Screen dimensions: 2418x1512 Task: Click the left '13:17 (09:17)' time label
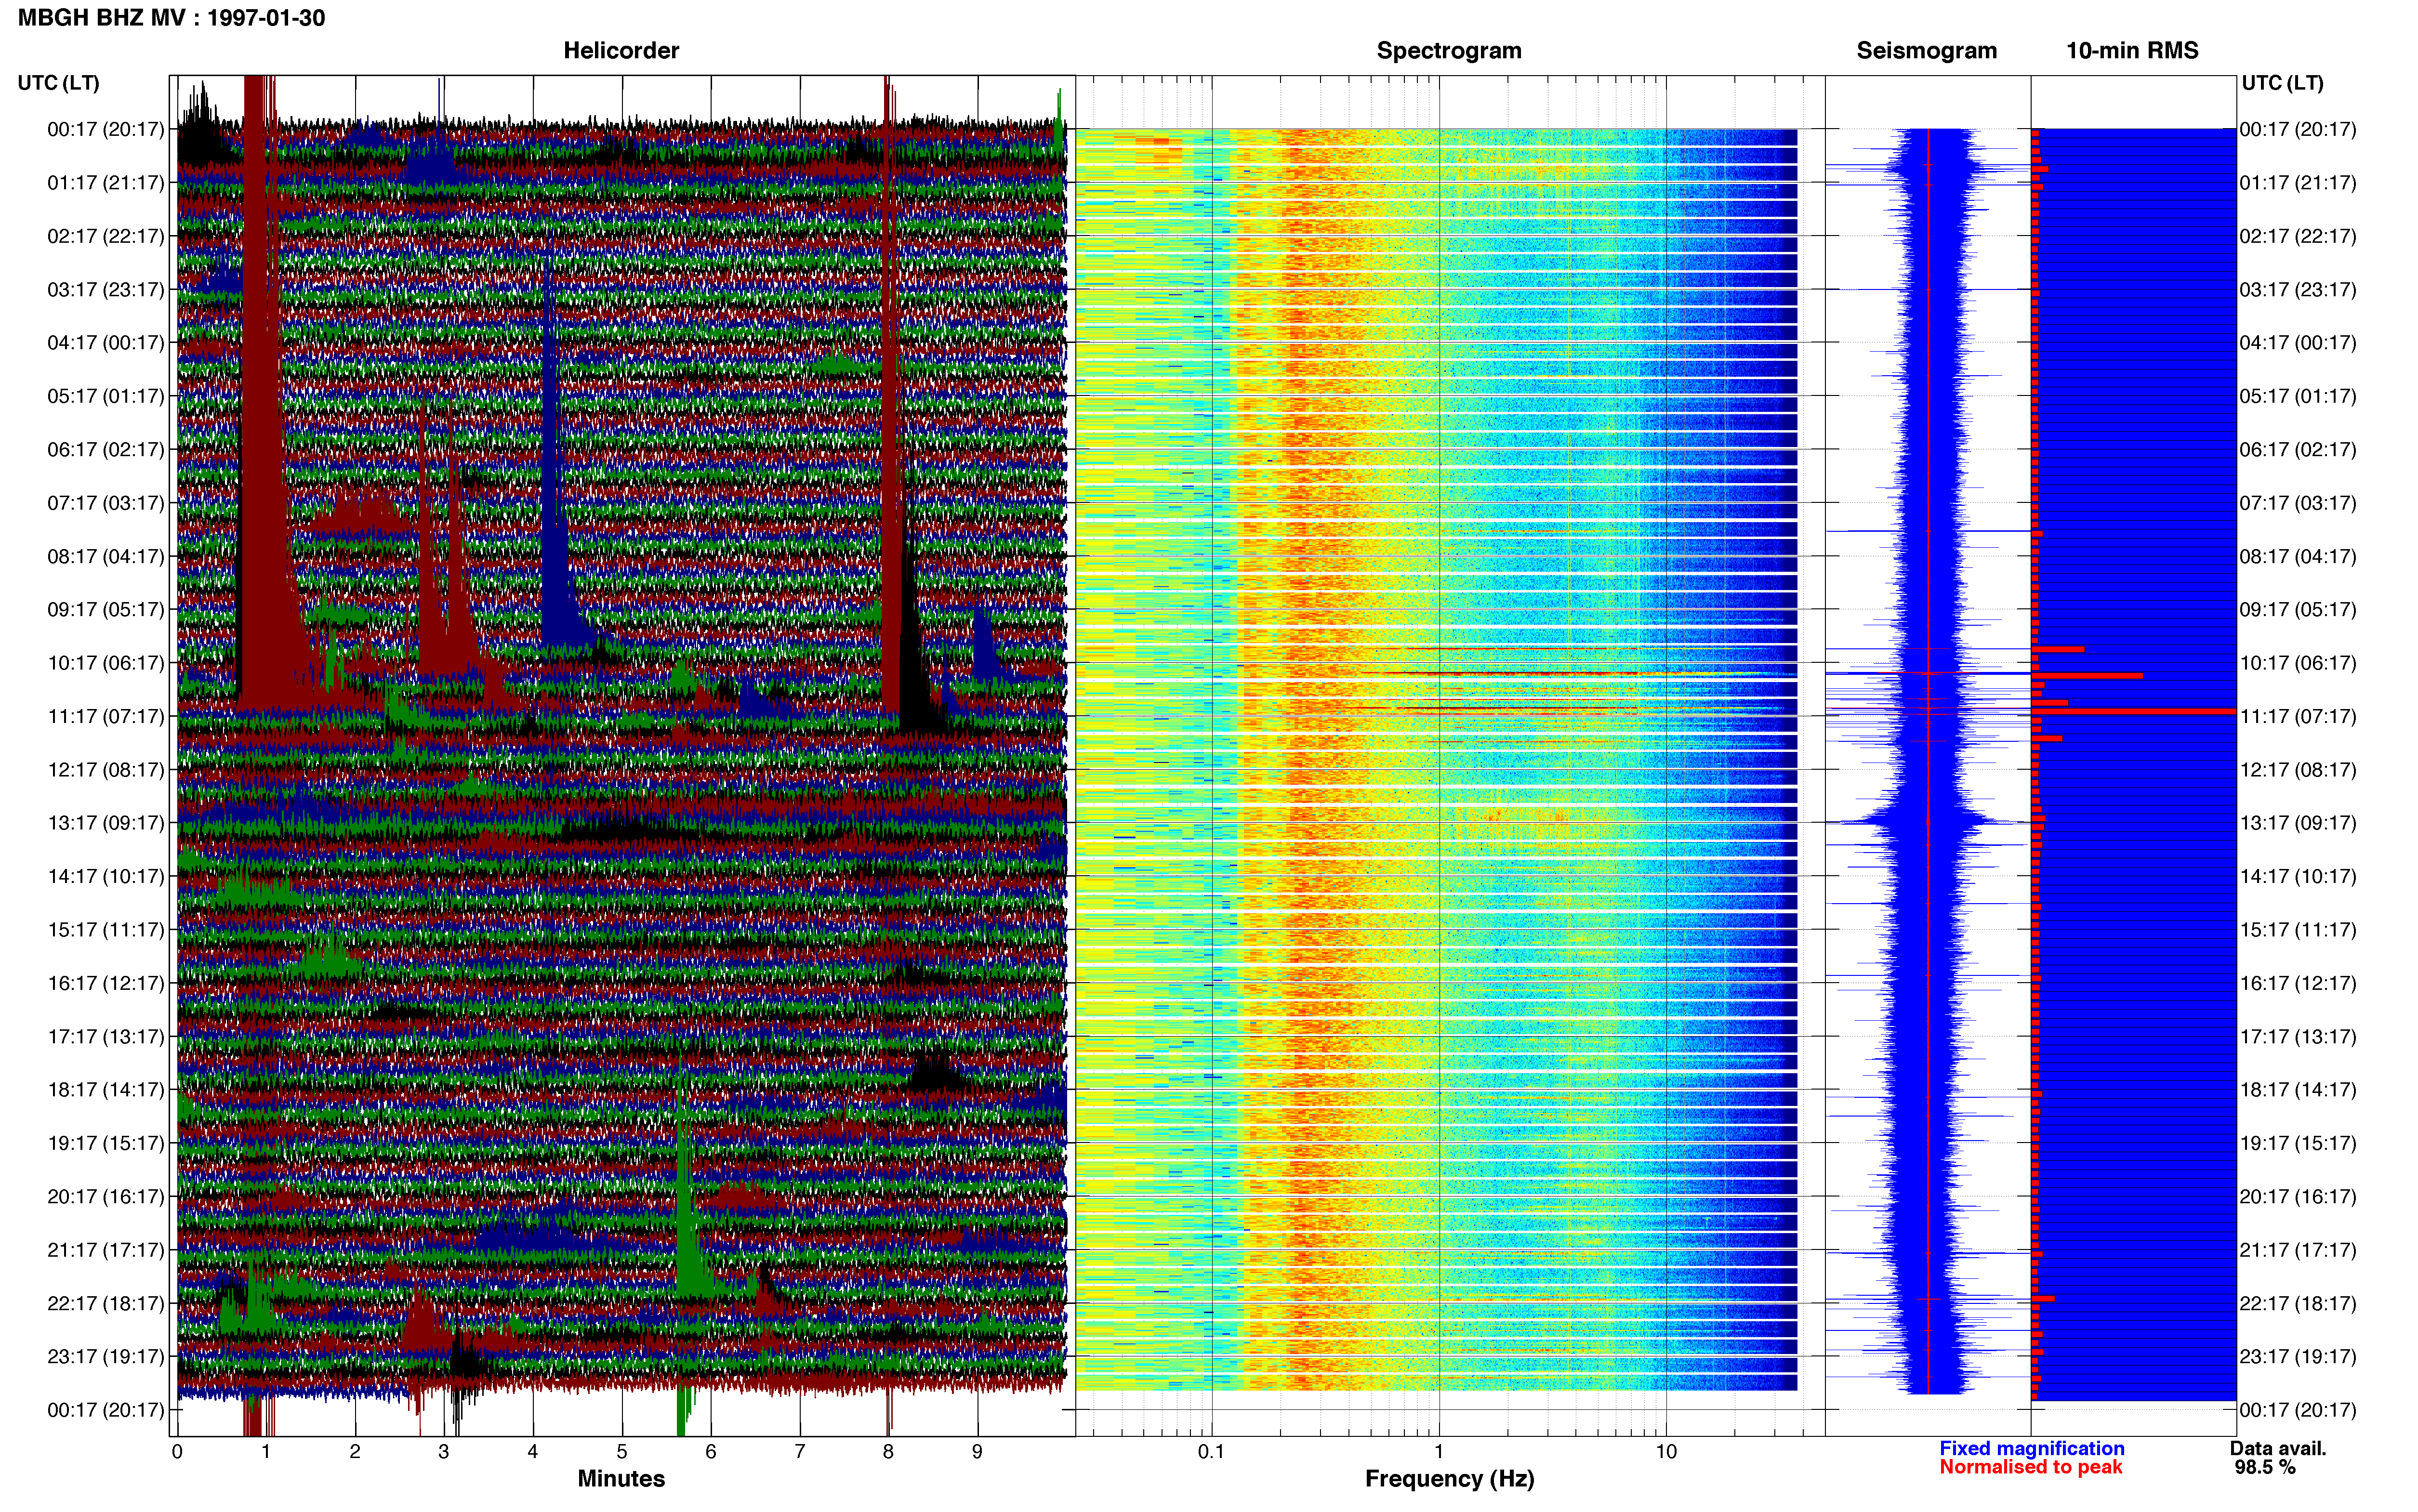point(105,823)
